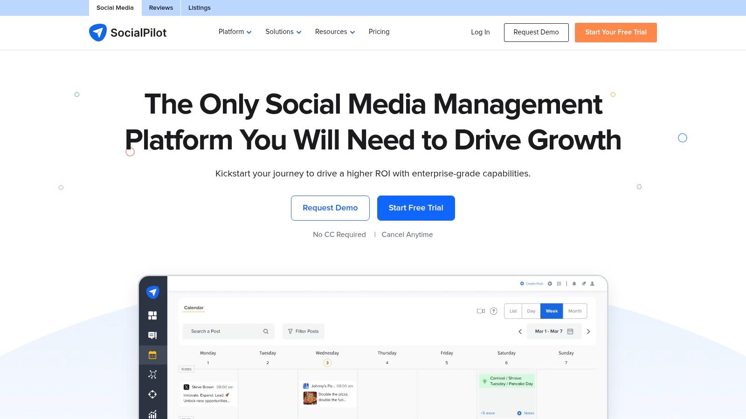746x419 pixels.
Task: Click inside the Search a Post field
Action: [219, 331]
